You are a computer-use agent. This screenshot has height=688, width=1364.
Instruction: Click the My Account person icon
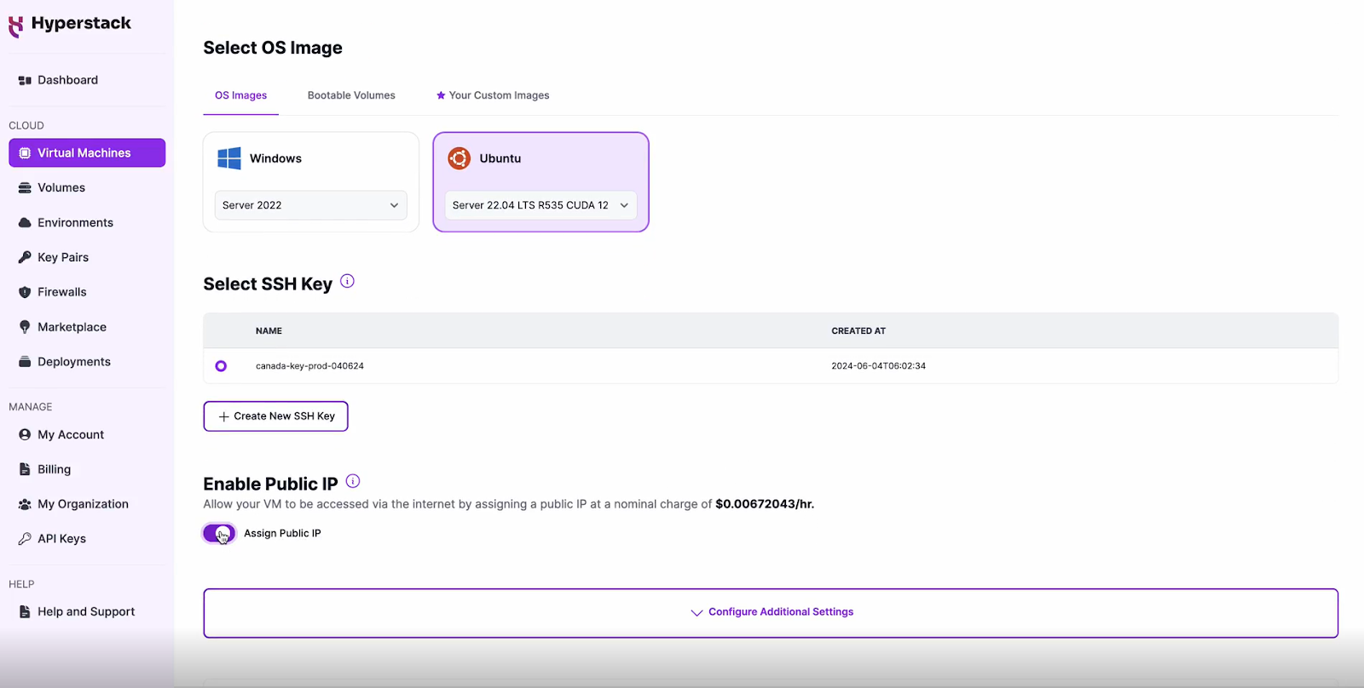25,434
